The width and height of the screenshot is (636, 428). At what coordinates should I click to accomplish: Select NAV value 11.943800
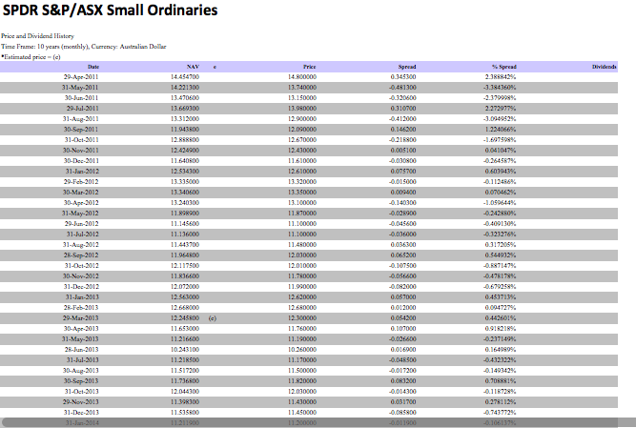point(185,130)
